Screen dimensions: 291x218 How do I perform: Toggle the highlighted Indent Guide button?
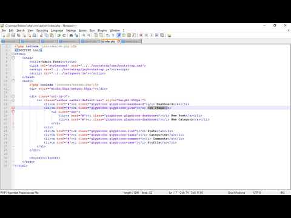[119, 35]
